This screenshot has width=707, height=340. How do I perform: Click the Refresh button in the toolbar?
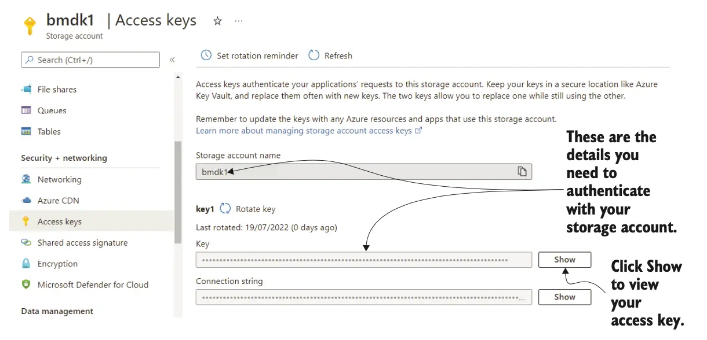point(330,56)
